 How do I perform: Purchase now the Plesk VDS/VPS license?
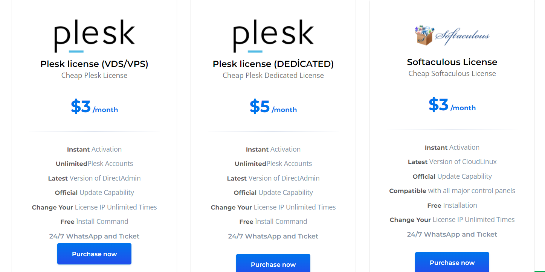94,254
